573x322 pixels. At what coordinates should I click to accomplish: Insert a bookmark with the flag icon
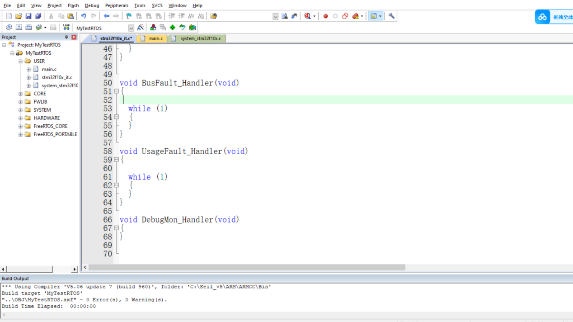[129, 16]
